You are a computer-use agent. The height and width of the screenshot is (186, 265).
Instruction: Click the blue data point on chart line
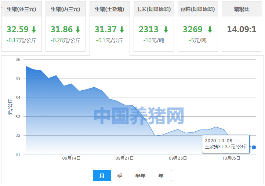254,147
